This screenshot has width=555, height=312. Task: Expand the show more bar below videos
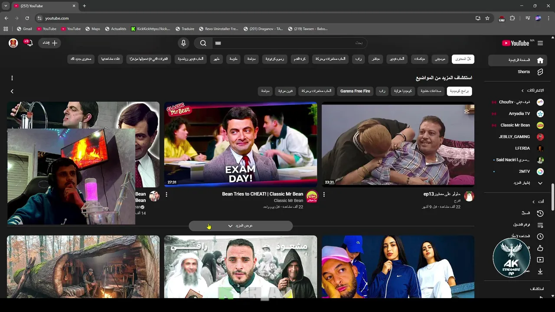click(x=241, y=226)
